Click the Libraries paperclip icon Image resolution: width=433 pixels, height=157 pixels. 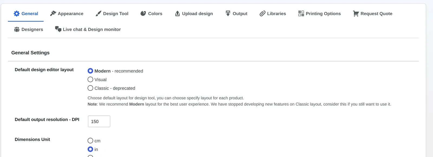(x=263, y=14)
